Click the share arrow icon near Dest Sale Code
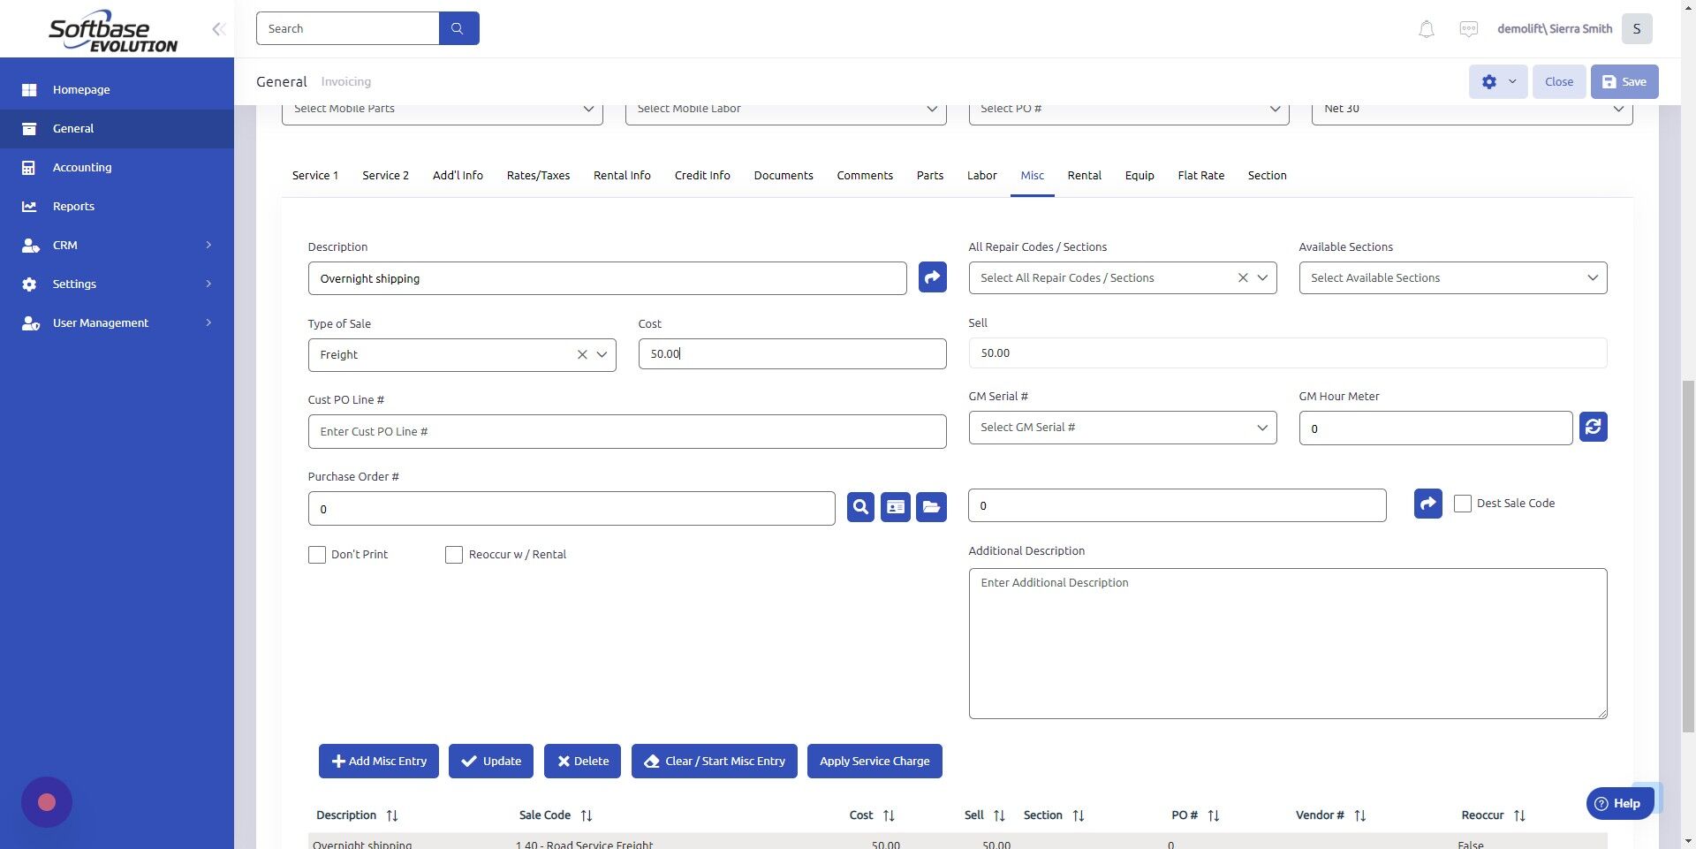1696x849 pixels. 1427,503
